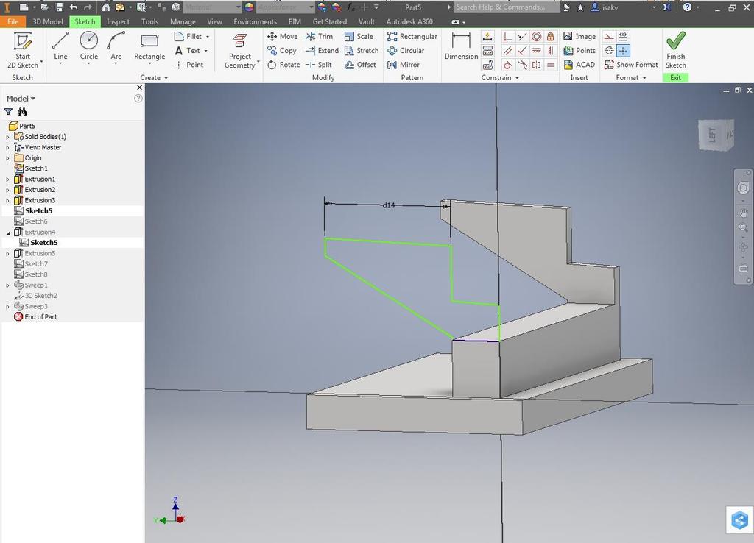The width and height of the screenshot is (754, 543).
Task: Open the Appearance color wheel
Action: coord(249,7)
